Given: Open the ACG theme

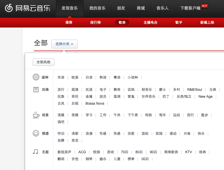Looking at the screenshot, I should pyautogui.click(x=82, y=152).
